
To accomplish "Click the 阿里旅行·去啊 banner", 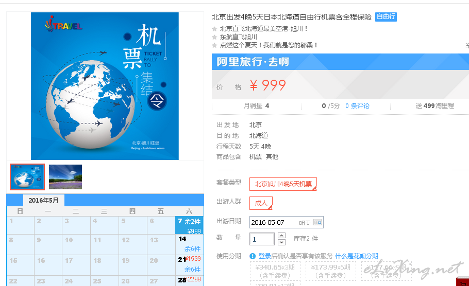I will click(x=340, y=62).
